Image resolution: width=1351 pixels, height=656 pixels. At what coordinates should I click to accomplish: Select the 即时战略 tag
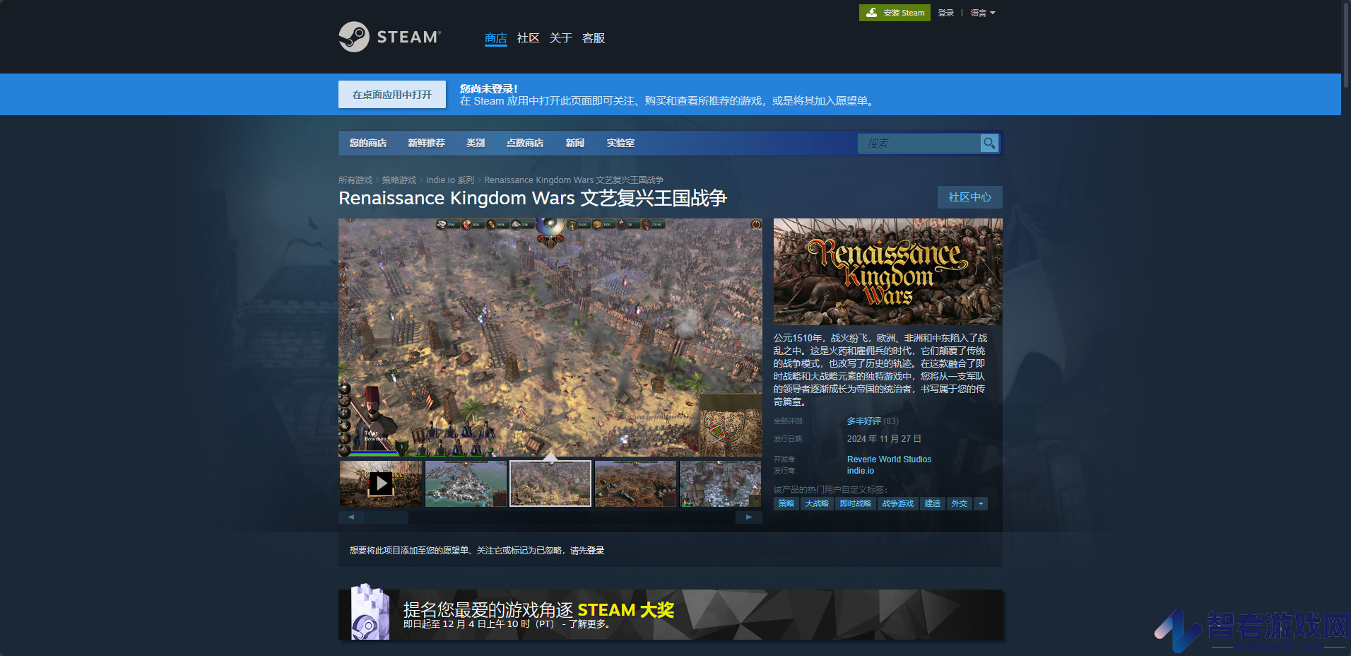pos(856,503)
